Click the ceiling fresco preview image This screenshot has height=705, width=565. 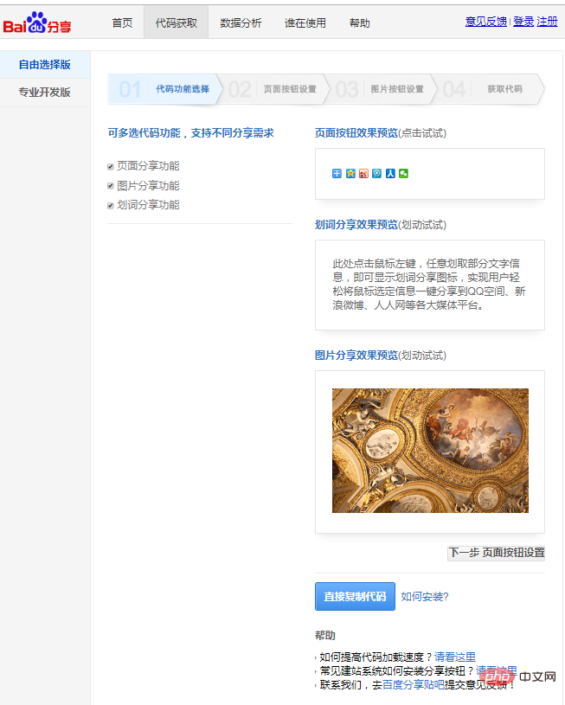tap(431, 451)
